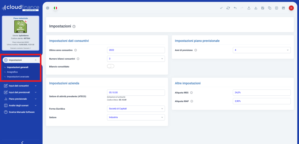Click the Aliquota IRES input field
The width and height of the screenshot is (299, 144).
(262, 93)
